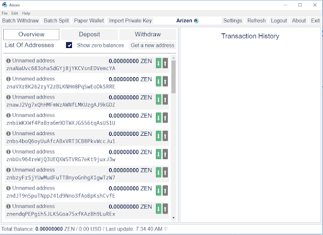Click withdraw arrow for znbUs964reW address
This screenshot has width=323, height=235.
(165, 154)
